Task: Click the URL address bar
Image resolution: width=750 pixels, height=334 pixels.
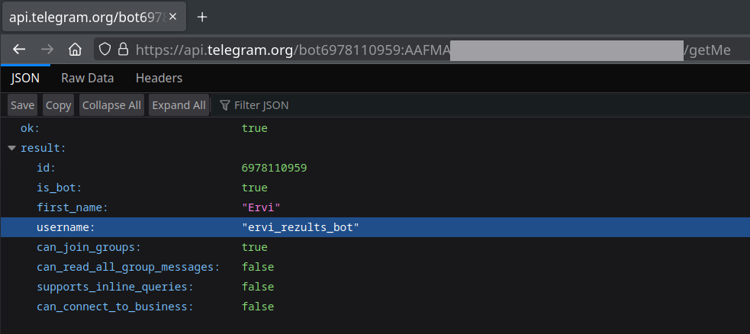Action: [421, 50]
